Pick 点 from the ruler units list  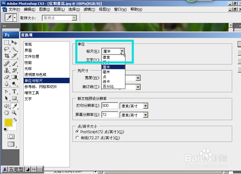[x=113, y=77]
